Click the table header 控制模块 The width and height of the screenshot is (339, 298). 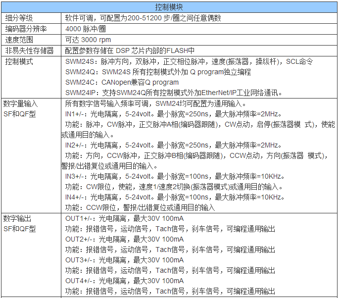click(x=169, y=7)
